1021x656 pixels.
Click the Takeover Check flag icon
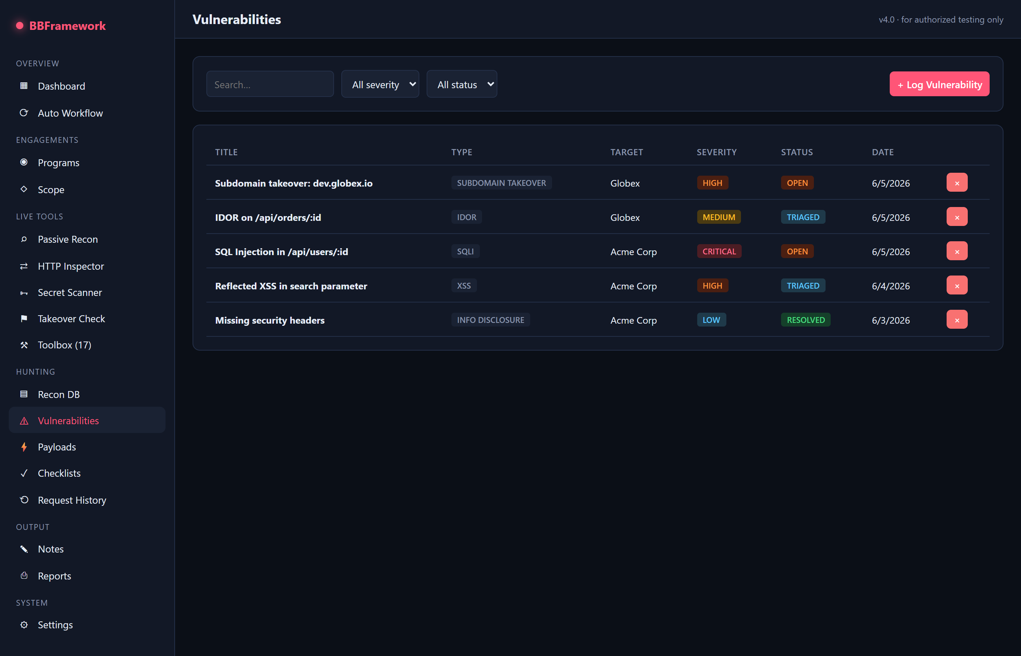(24, 319)
